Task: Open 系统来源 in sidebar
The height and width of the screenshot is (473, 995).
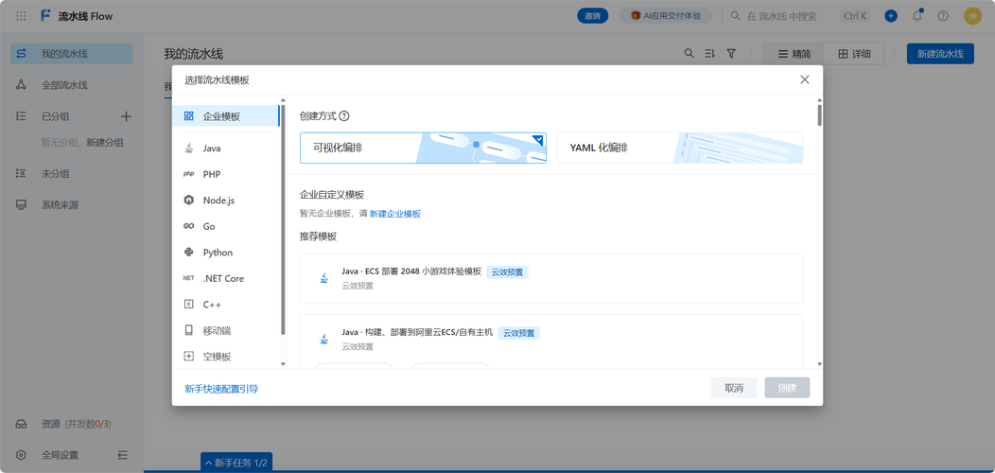Action: [x=72, y=205]
